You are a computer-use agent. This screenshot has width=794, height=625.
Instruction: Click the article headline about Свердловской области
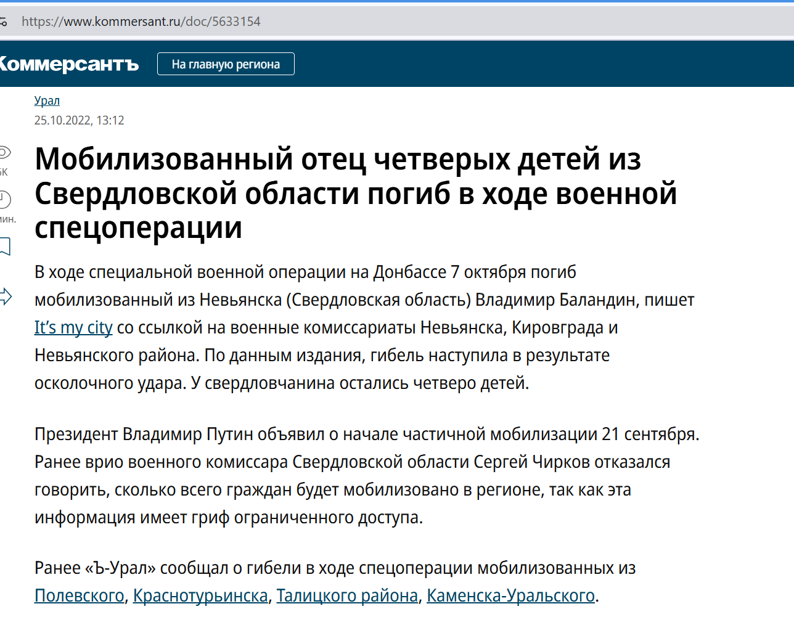click(355, 193)
